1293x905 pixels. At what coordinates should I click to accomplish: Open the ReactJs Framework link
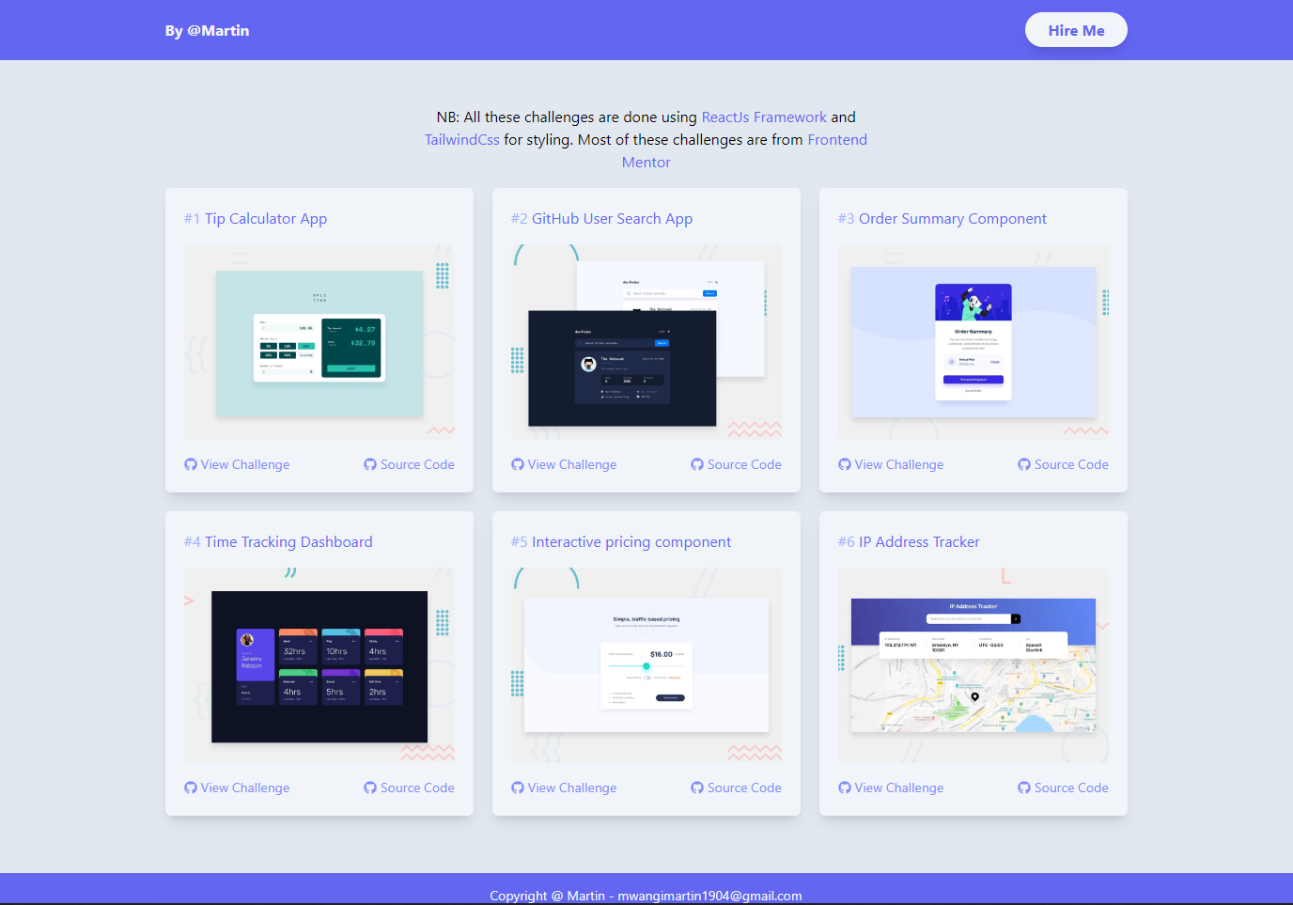[764, 117]
